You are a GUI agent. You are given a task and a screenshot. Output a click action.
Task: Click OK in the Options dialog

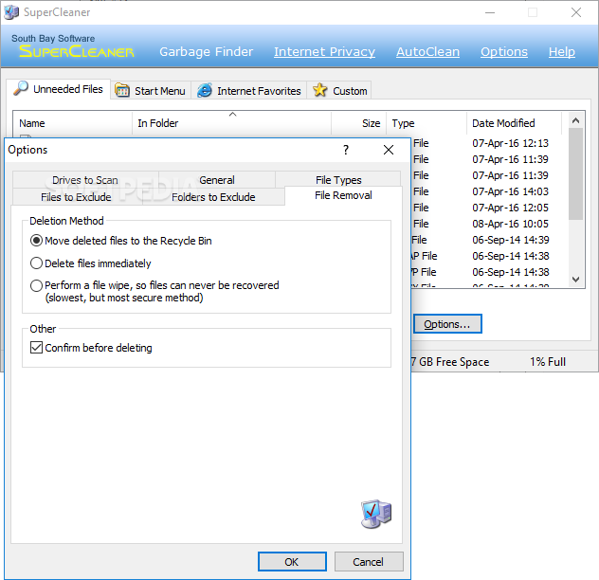pyautogui.click(x=292, y=562)
